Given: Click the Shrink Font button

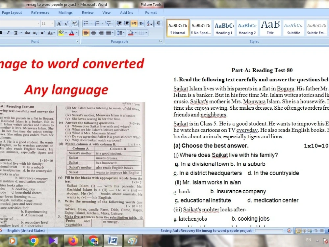Looking at the screenshot, I should (x=66, y=23).
